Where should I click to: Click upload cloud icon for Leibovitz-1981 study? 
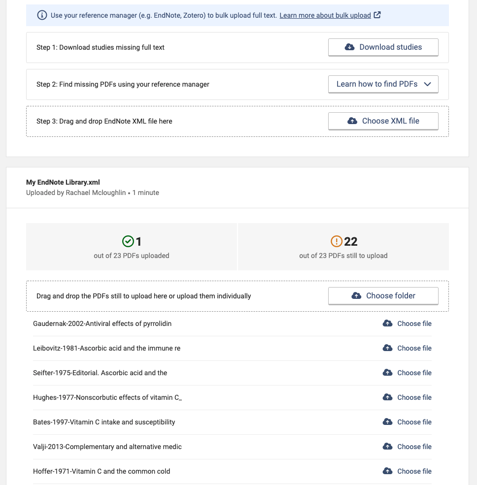(388, 348)
